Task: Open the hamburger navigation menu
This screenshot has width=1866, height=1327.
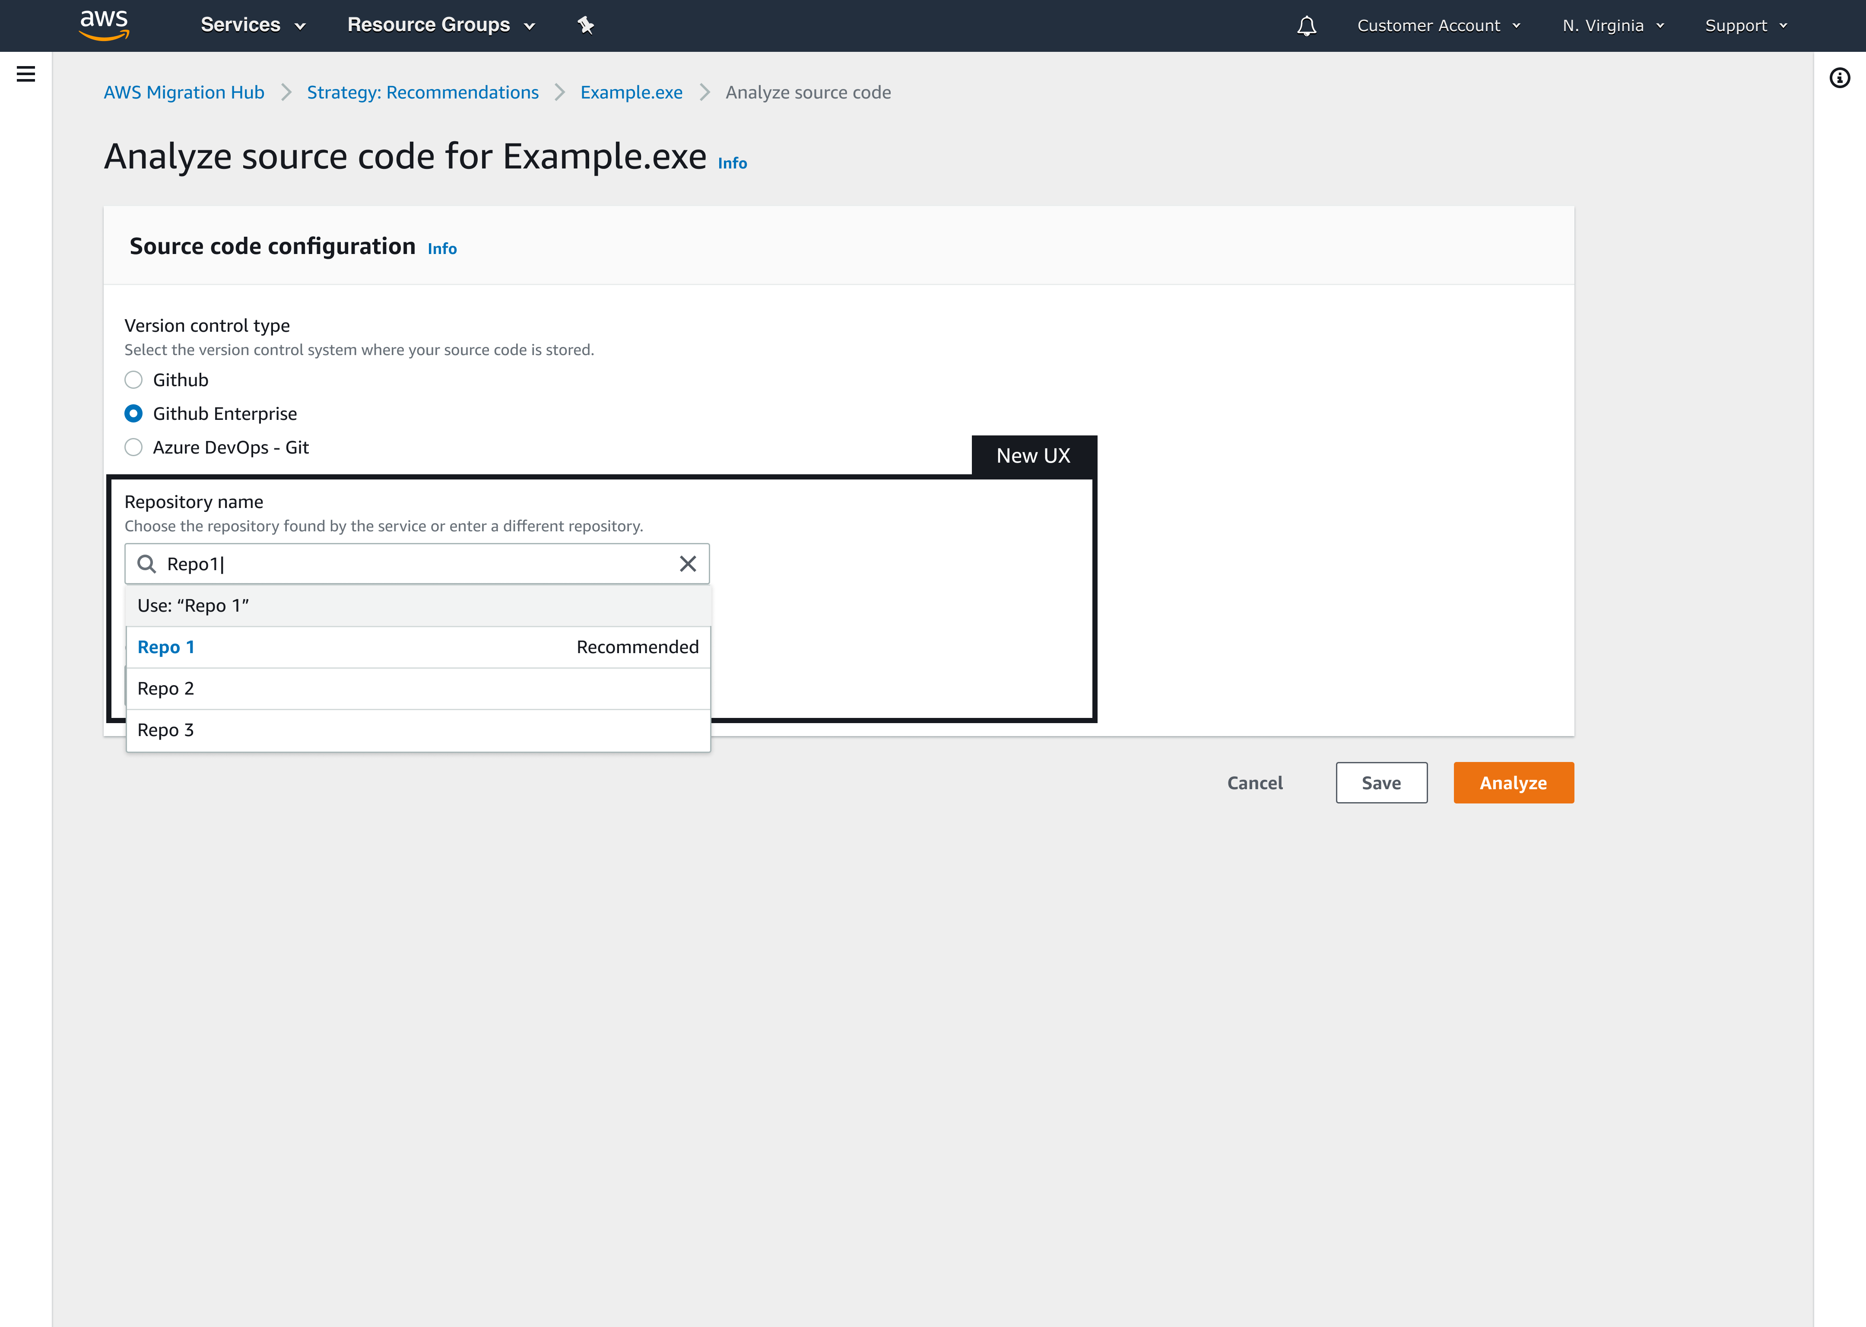Action: [x=26, y=74]
